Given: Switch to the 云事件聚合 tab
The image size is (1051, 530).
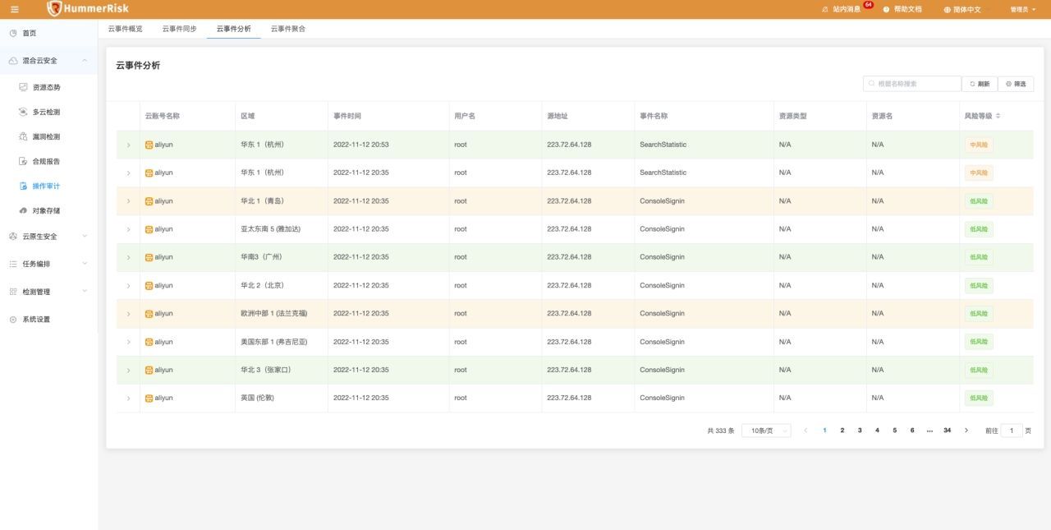Looking at the screenshot, I should tap(288, 29).
